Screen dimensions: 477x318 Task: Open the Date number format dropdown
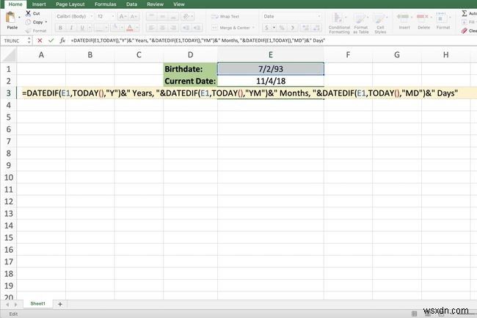[292, 16]
